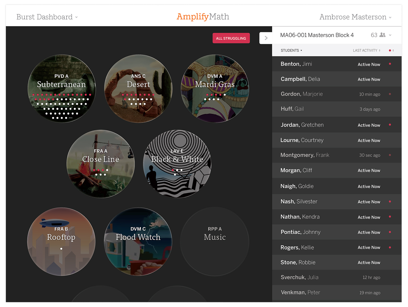Click the "19 min ago" activity for Venkman

370,293
